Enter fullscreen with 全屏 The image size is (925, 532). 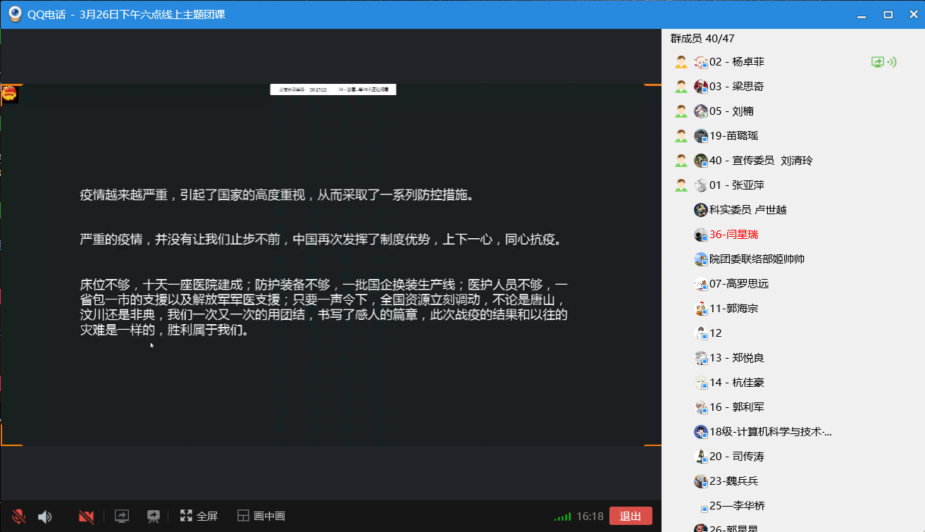[199, 516]
